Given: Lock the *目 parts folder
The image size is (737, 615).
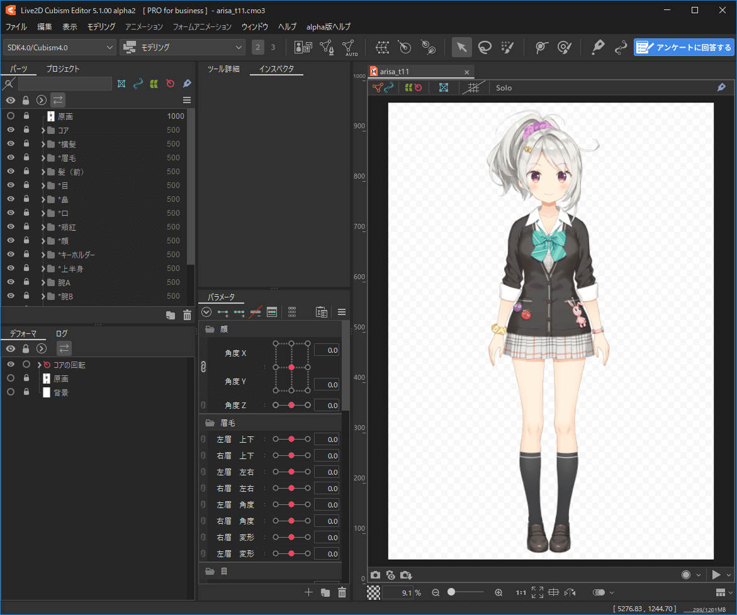Looking at the screenshot, I should 25,185.
